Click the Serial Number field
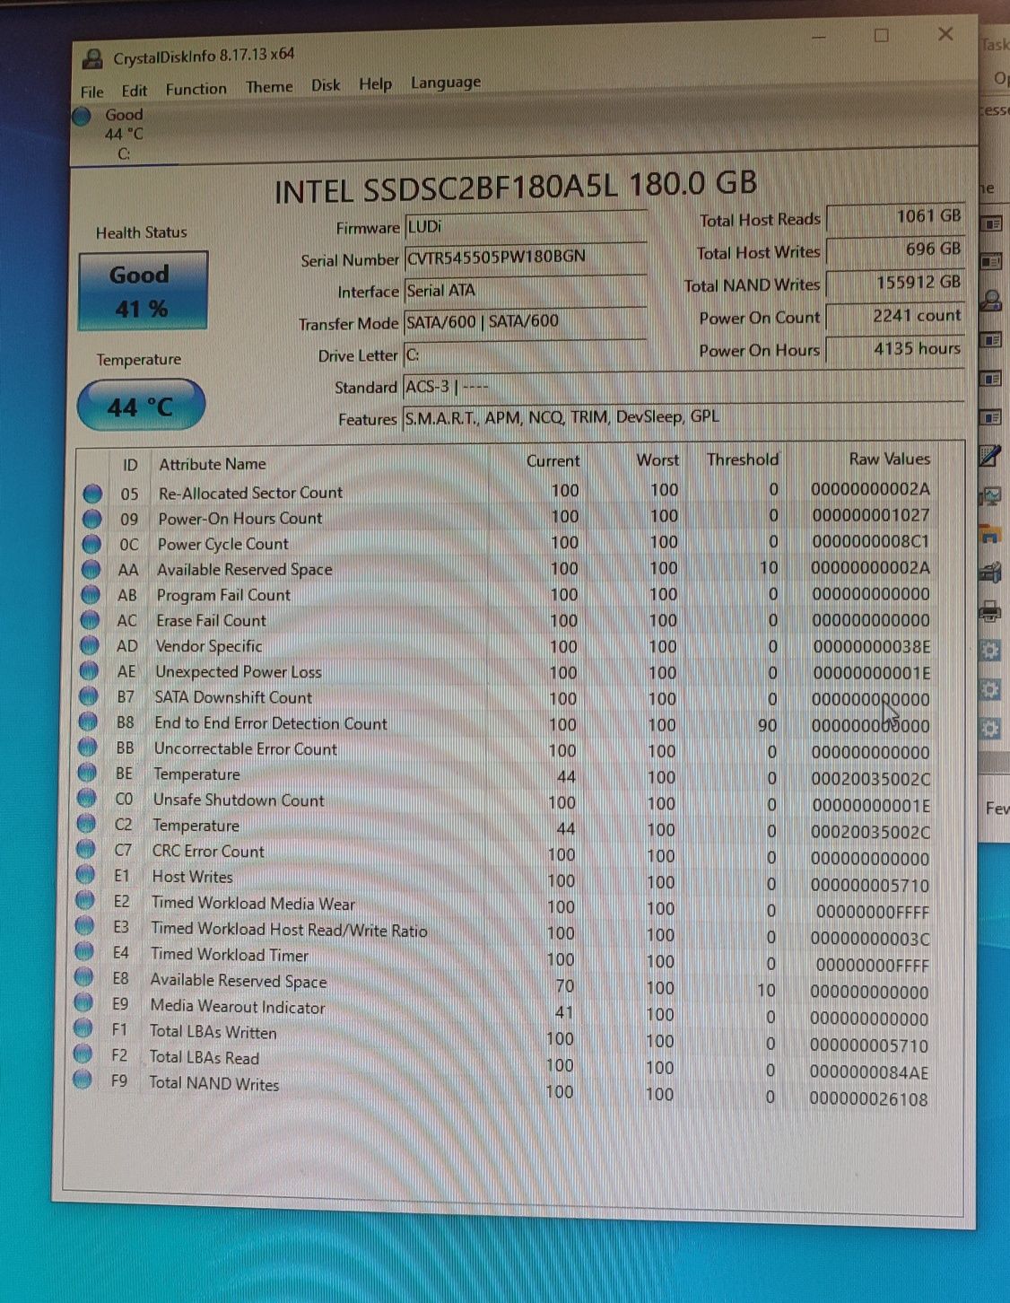This screenshot has height=1303, width=1010. [x=525, y=258]
